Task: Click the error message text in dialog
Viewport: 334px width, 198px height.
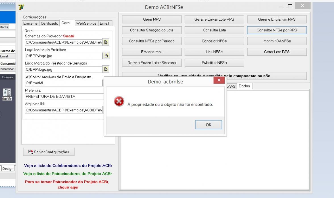Action: pyautogui.click(x=170, y=104)
